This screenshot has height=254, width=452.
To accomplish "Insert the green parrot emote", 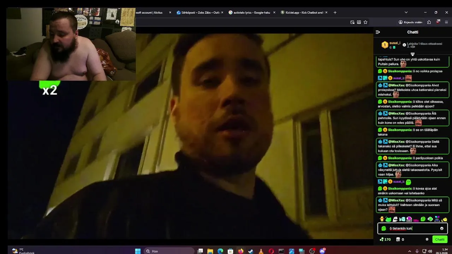I will tap(430, 219).
